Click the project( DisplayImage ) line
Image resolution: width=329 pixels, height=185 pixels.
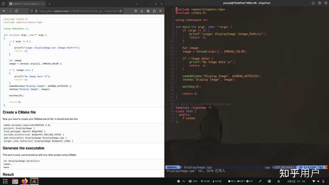19,128
